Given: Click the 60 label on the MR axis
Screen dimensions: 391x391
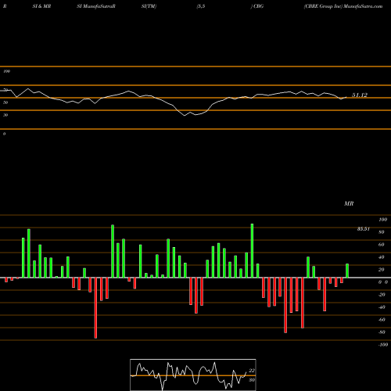Looking at the screenshot, I should coord(382,245).
